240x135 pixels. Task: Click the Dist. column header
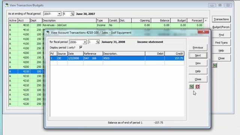125,21
